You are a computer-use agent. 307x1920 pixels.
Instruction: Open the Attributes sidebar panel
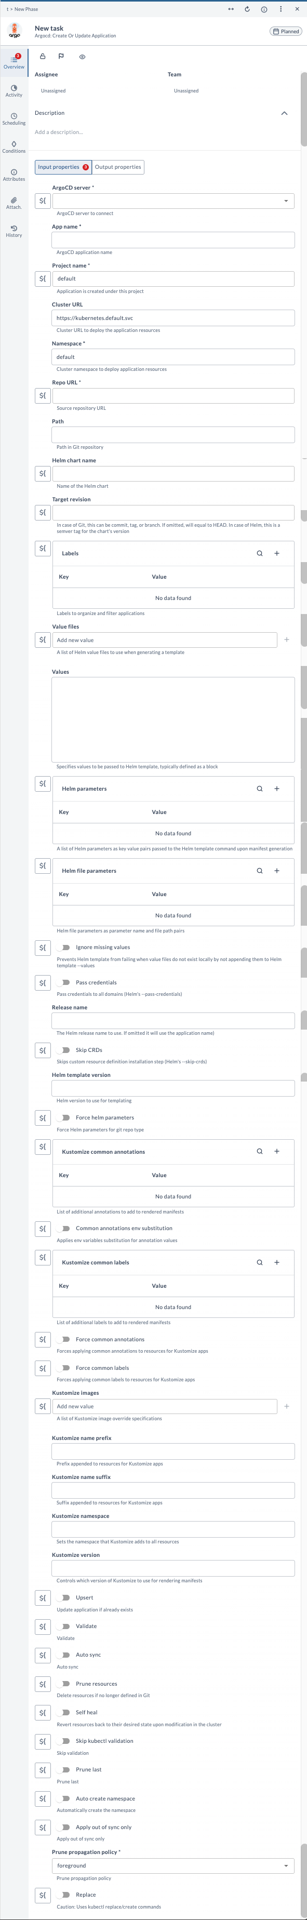[x=14, y=175]
